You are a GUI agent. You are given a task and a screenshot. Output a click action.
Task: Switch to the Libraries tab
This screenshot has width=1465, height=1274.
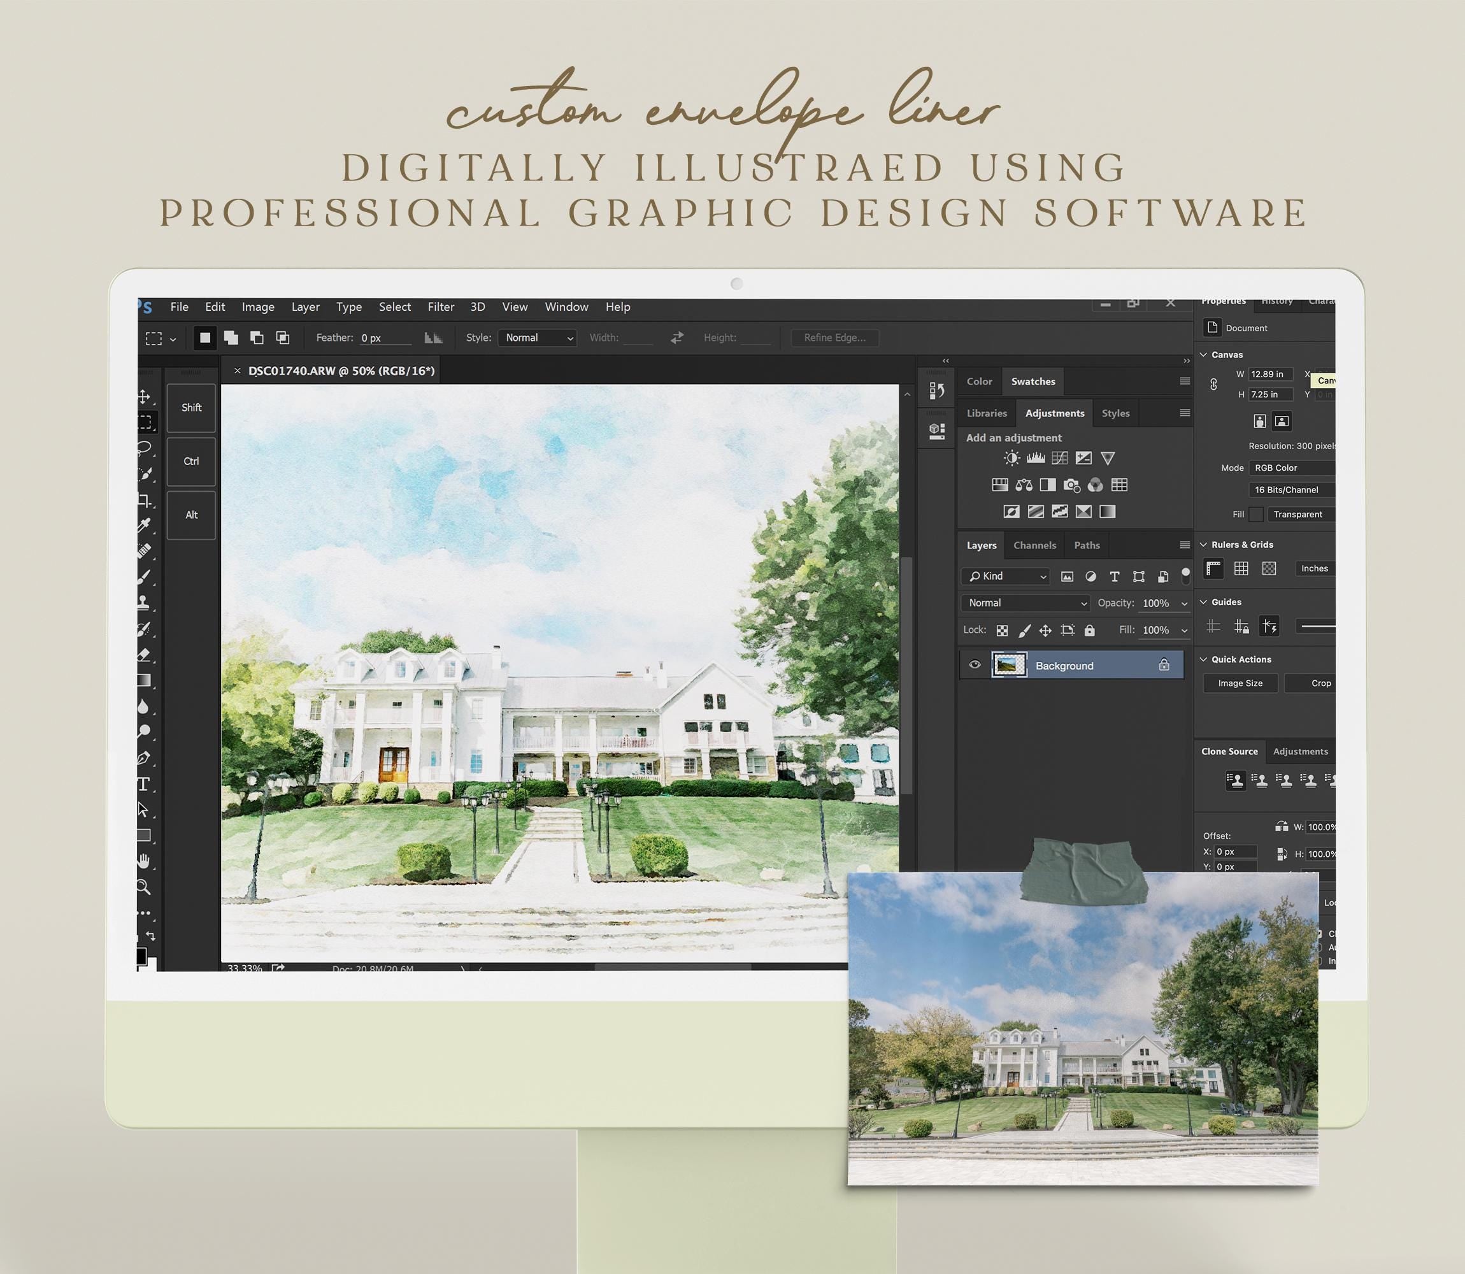(x=987, y=413)
